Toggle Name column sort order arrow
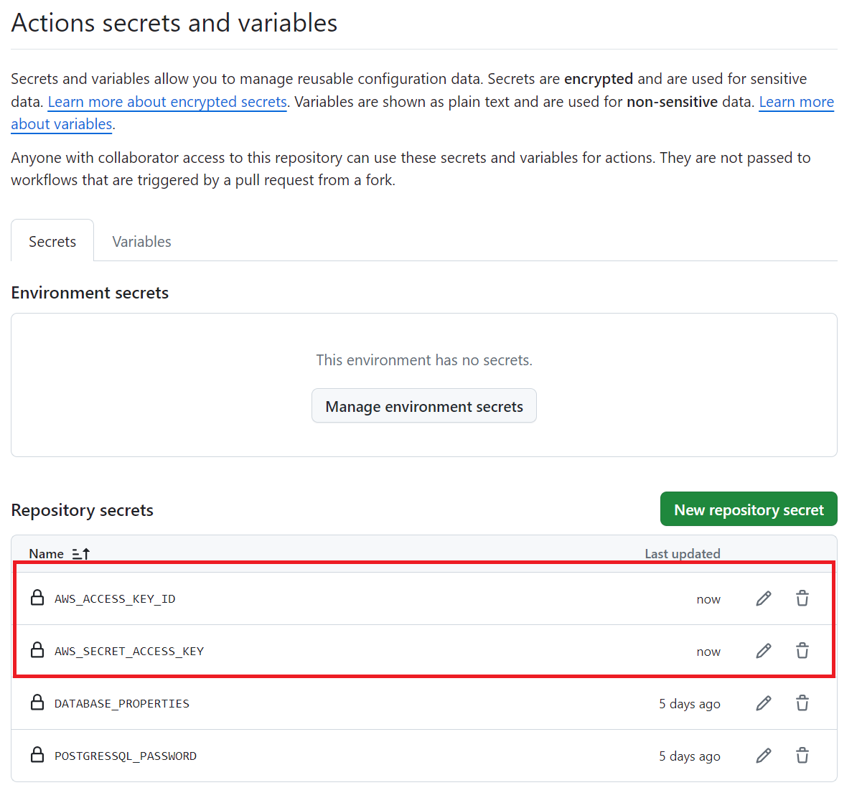Image resolution: width=862 pixels, height=808 pixels. click(81, 554)
